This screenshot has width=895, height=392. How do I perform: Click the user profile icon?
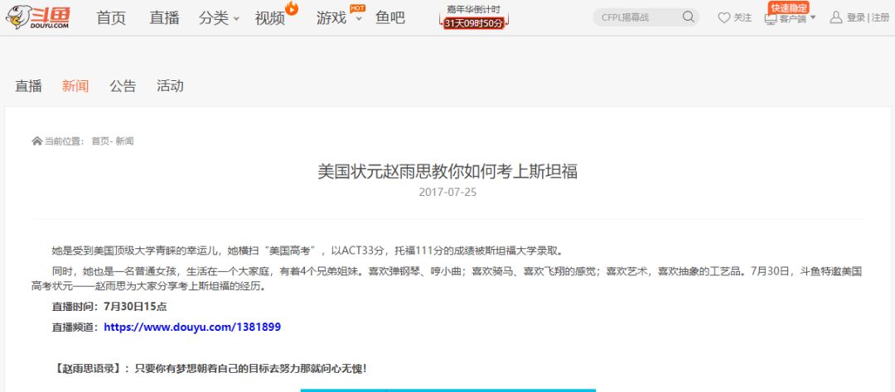point(835,17)
